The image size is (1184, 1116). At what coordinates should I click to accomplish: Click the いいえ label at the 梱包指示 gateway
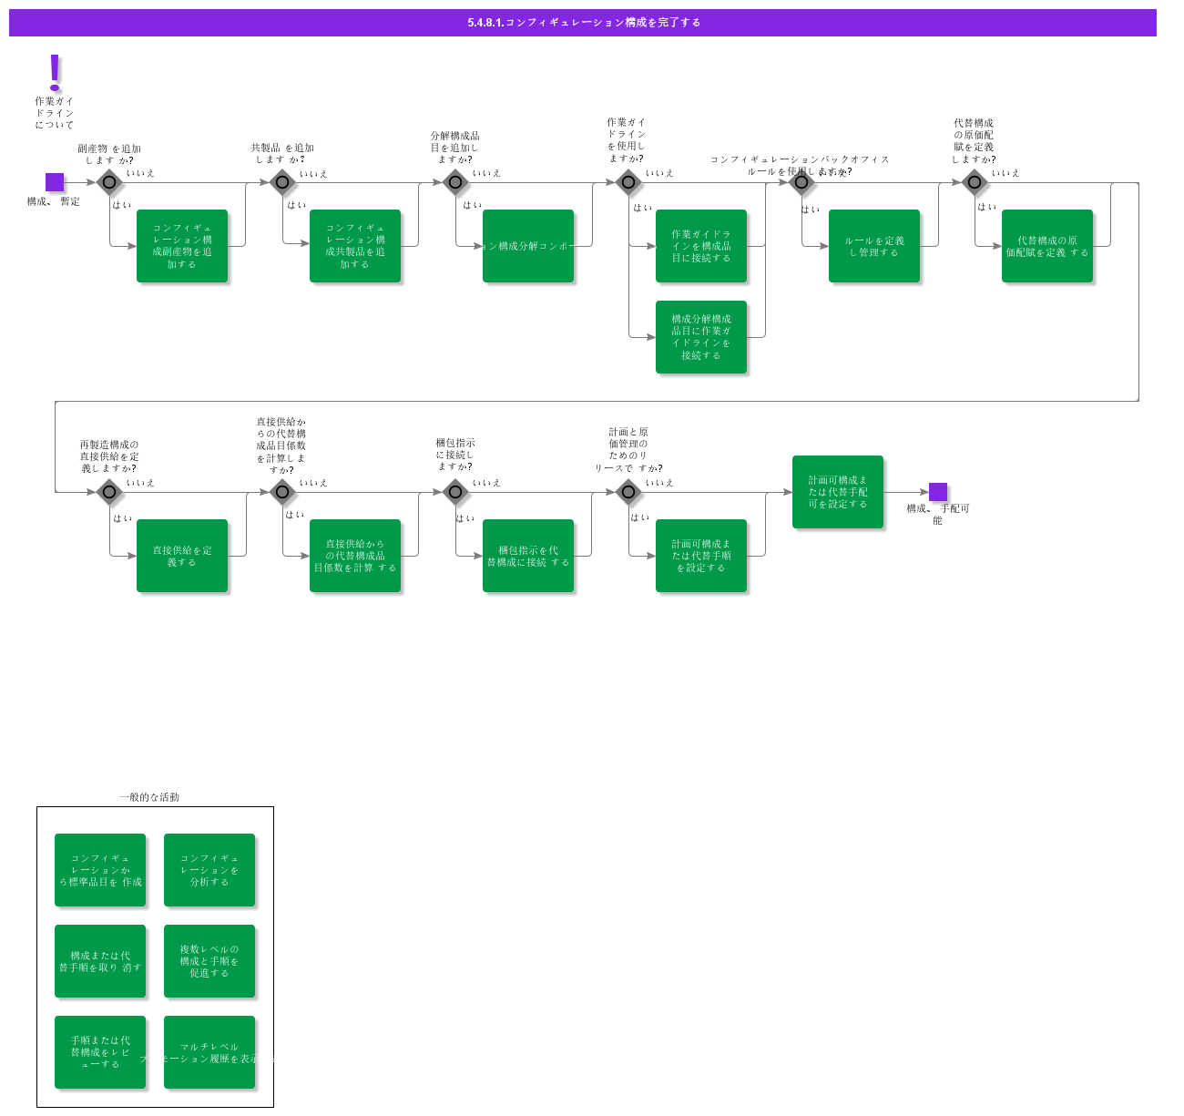[x=486, y=483]
